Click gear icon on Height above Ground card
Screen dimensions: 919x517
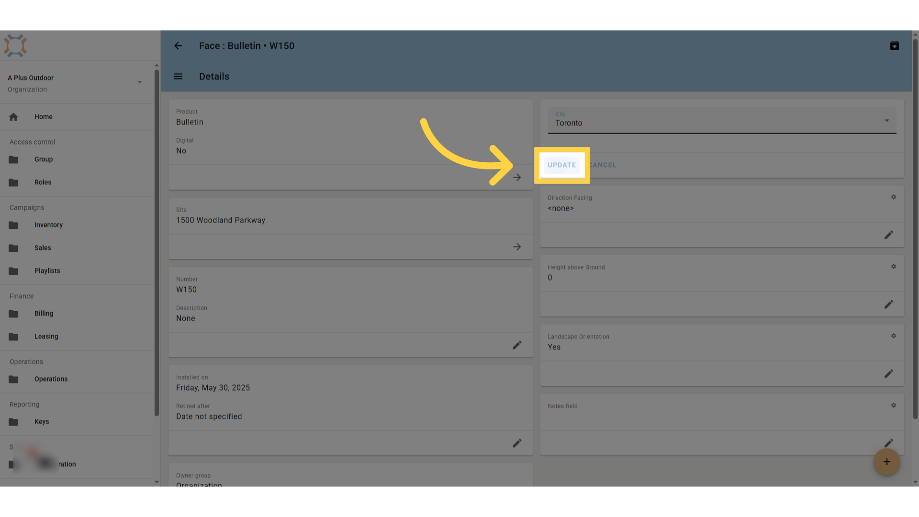click(893, 267)
